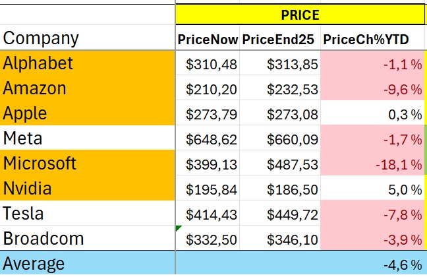
Task: Click the Amazon company name cell
Action: point(88,88)
